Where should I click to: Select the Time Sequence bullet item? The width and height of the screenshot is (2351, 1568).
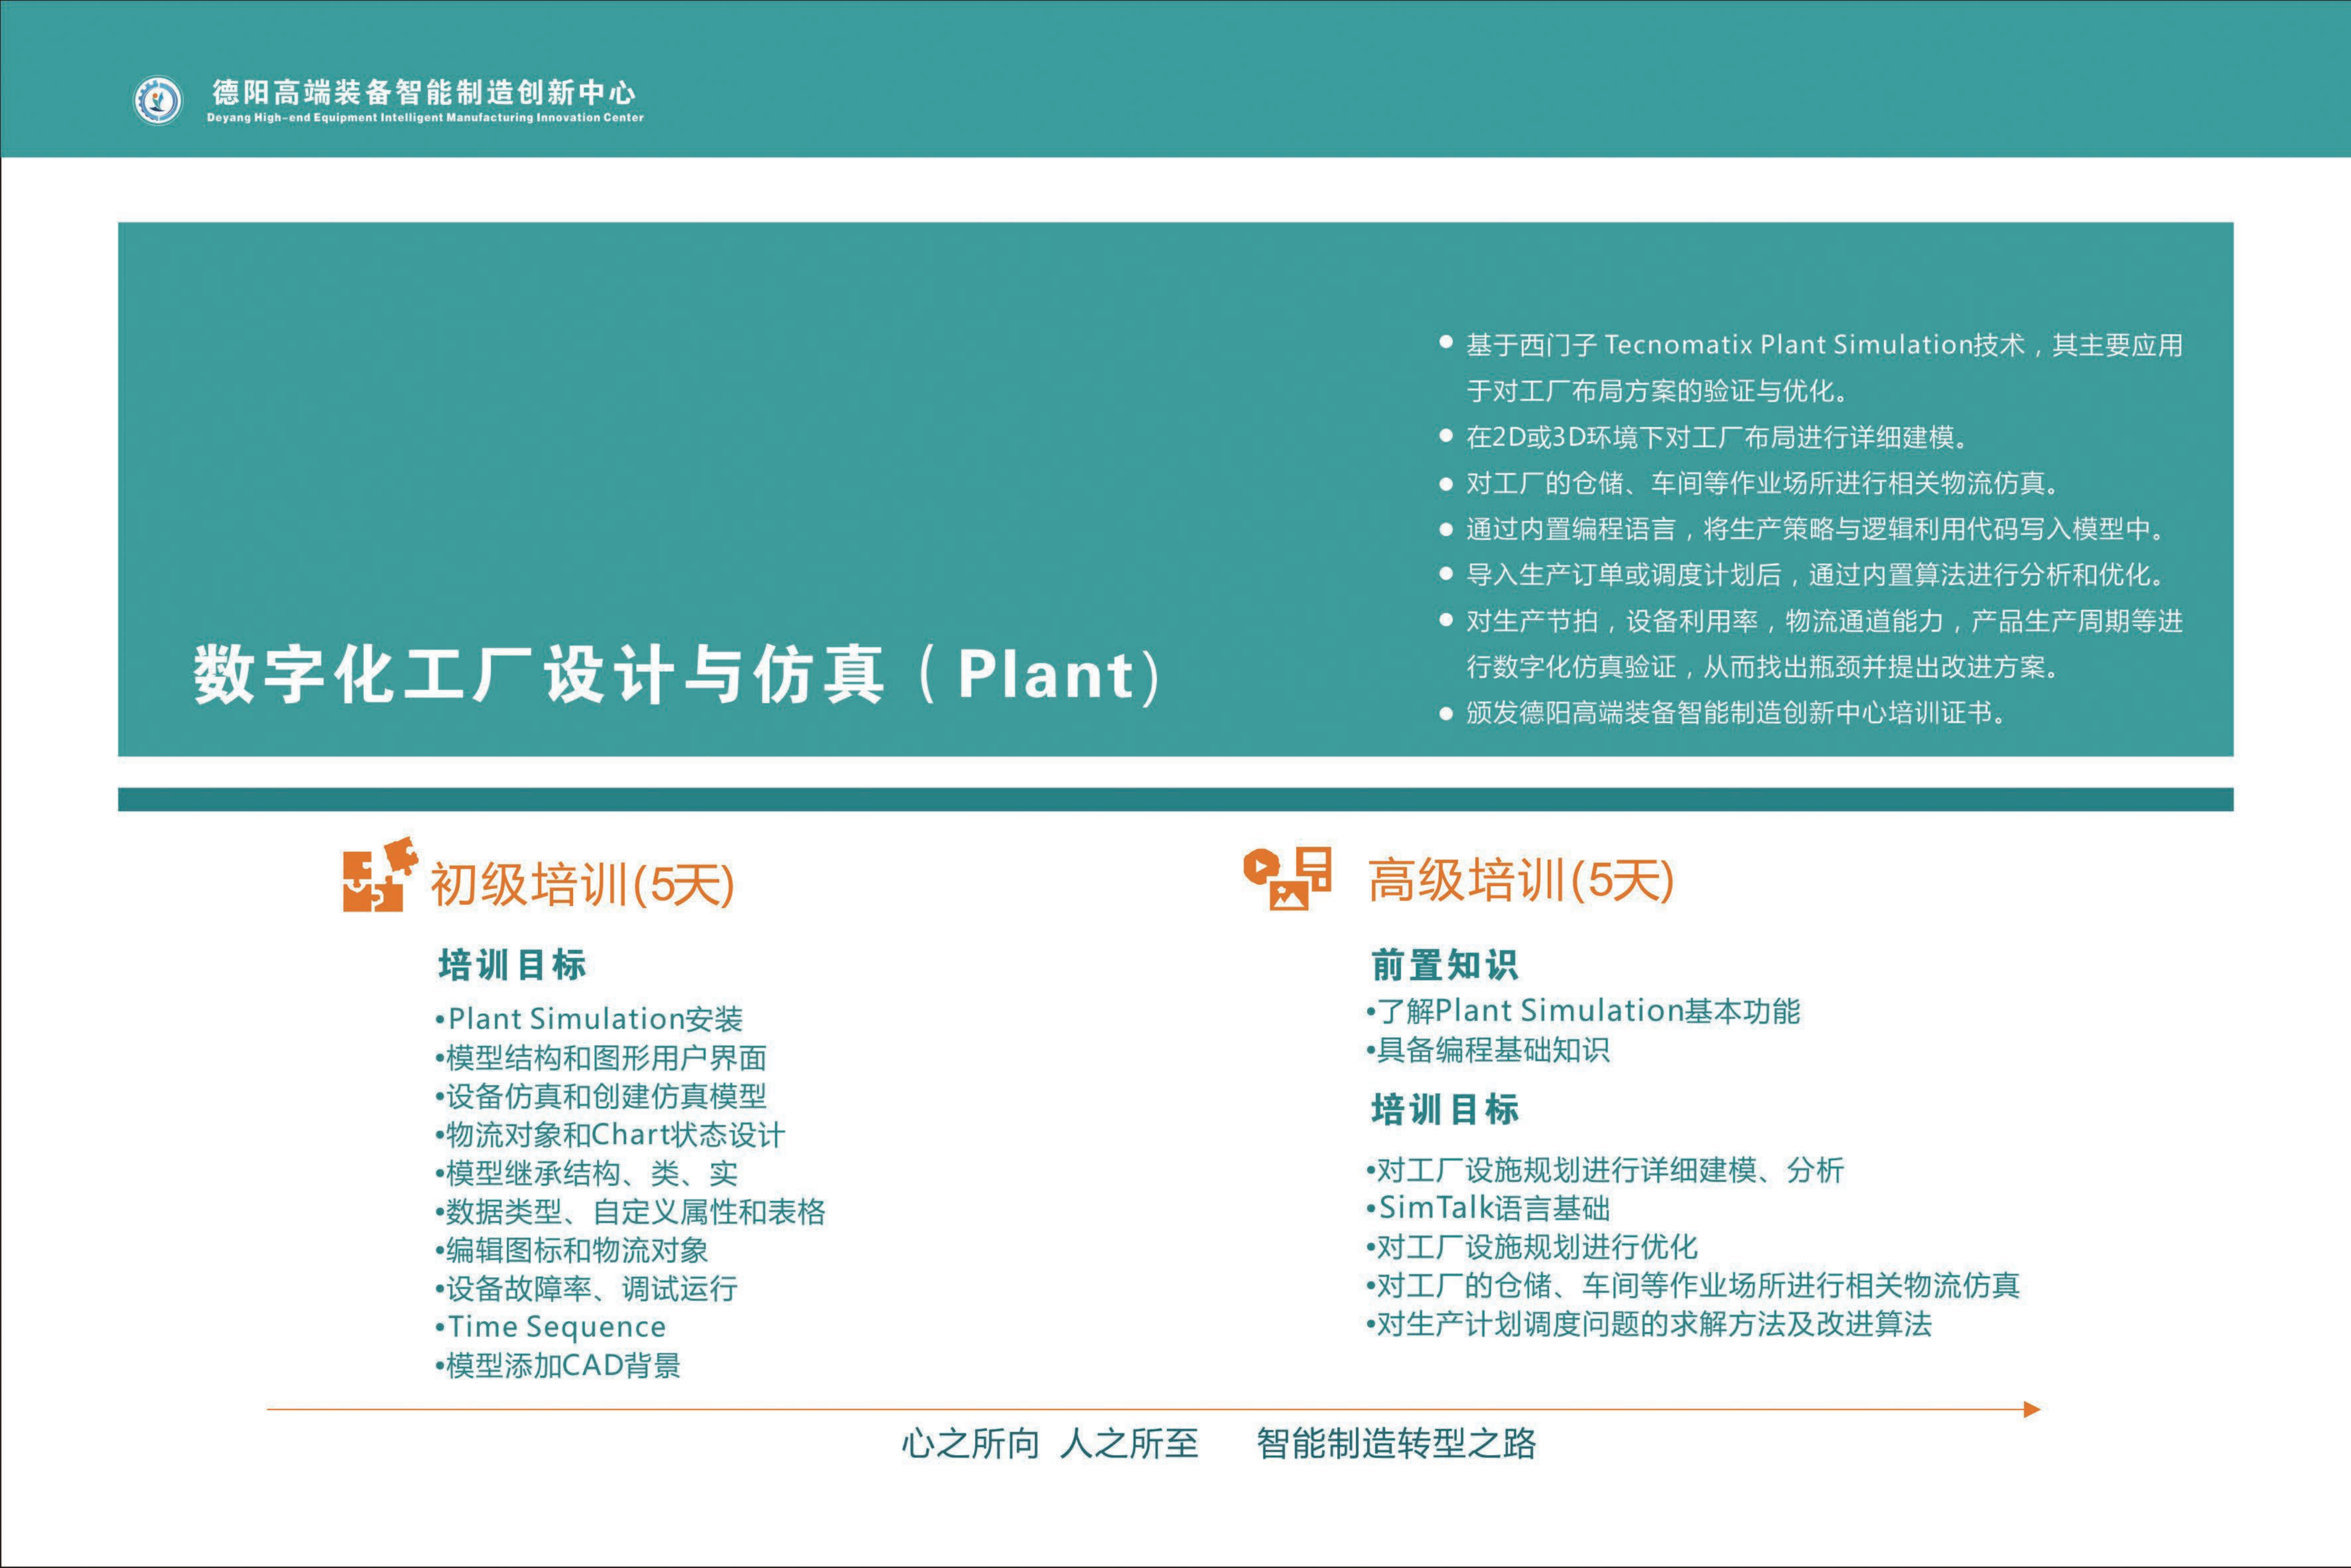(x=551, y=1327)
